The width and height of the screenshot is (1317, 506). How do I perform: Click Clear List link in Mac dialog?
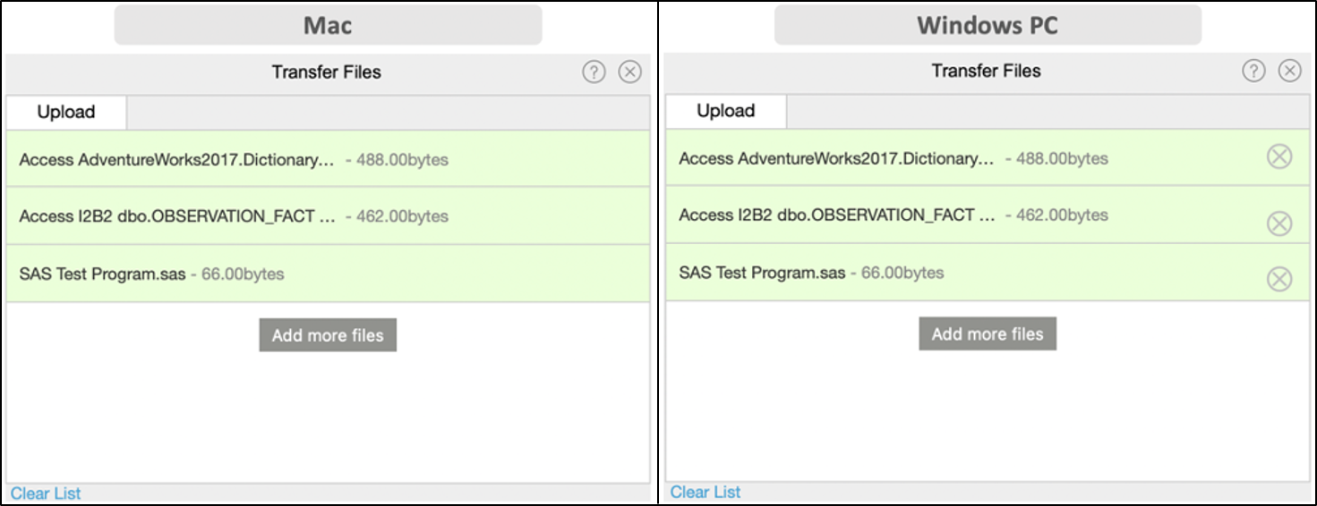[x=46, y=493]
